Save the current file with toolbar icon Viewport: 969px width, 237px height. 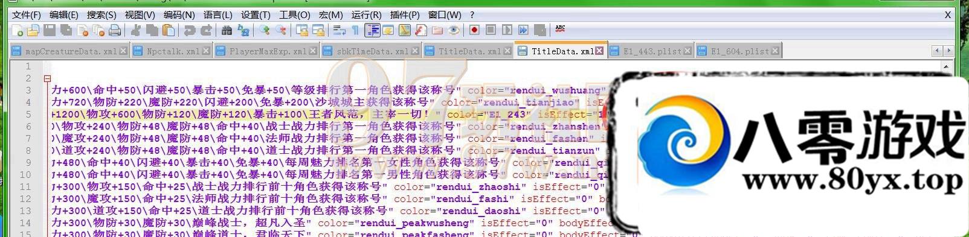click(50, 30)
